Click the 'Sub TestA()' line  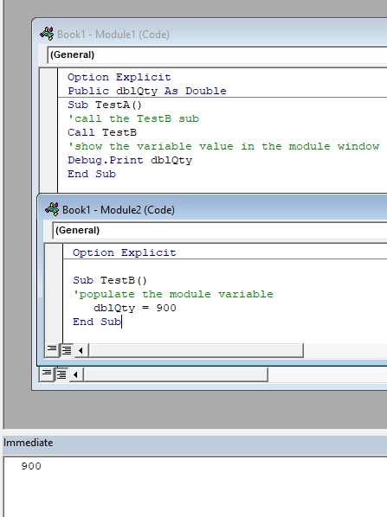[x=105, y=105]
